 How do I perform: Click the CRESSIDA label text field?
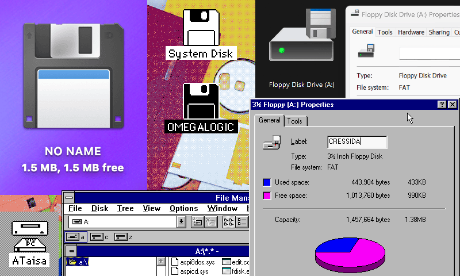pyautogui.click(x=356, y=141)
